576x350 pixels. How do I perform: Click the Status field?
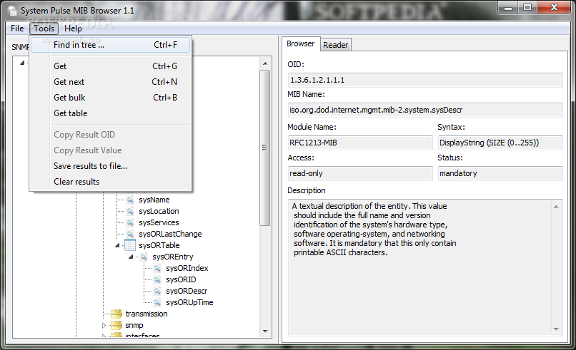pyautogui.click(x=500, y=173)
